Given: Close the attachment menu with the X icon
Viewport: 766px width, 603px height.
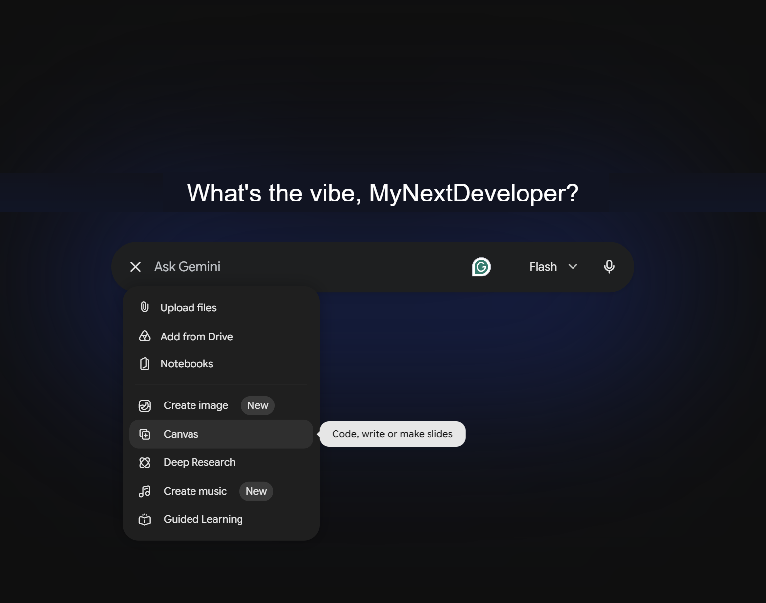Looking at the screenshot, I should coord(135,267).
